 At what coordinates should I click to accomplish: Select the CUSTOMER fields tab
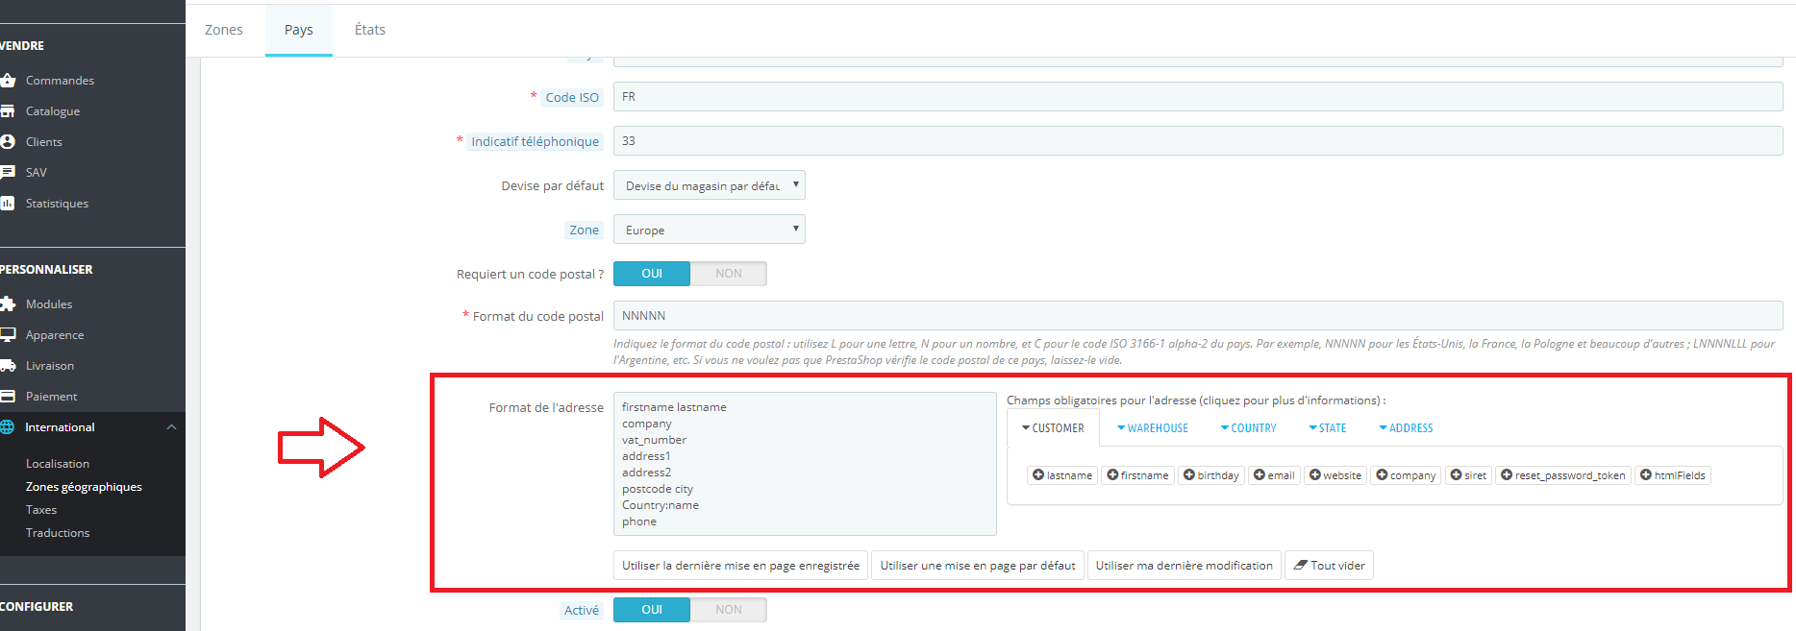(x=1053, y=428)
